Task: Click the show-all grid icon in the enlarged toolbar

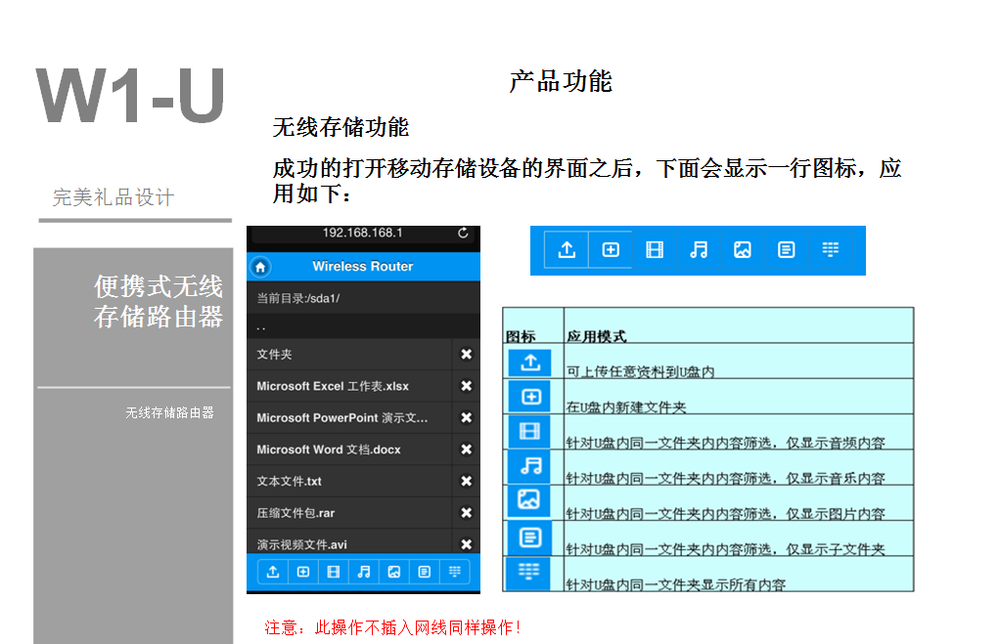Action: [x=830, y=250]
